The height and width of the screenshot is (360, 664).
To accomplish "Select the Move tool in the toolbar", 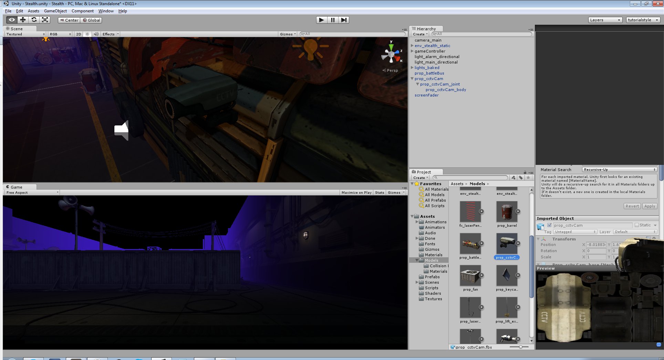I will pyautogui.click(x=23, y=20).
